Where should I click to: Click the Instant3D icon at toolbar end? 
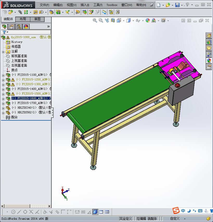(118, 12)
